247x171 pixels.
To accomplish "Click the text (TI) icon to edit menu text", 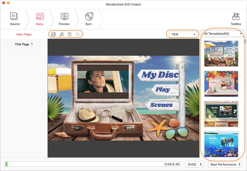I will 69,34.
